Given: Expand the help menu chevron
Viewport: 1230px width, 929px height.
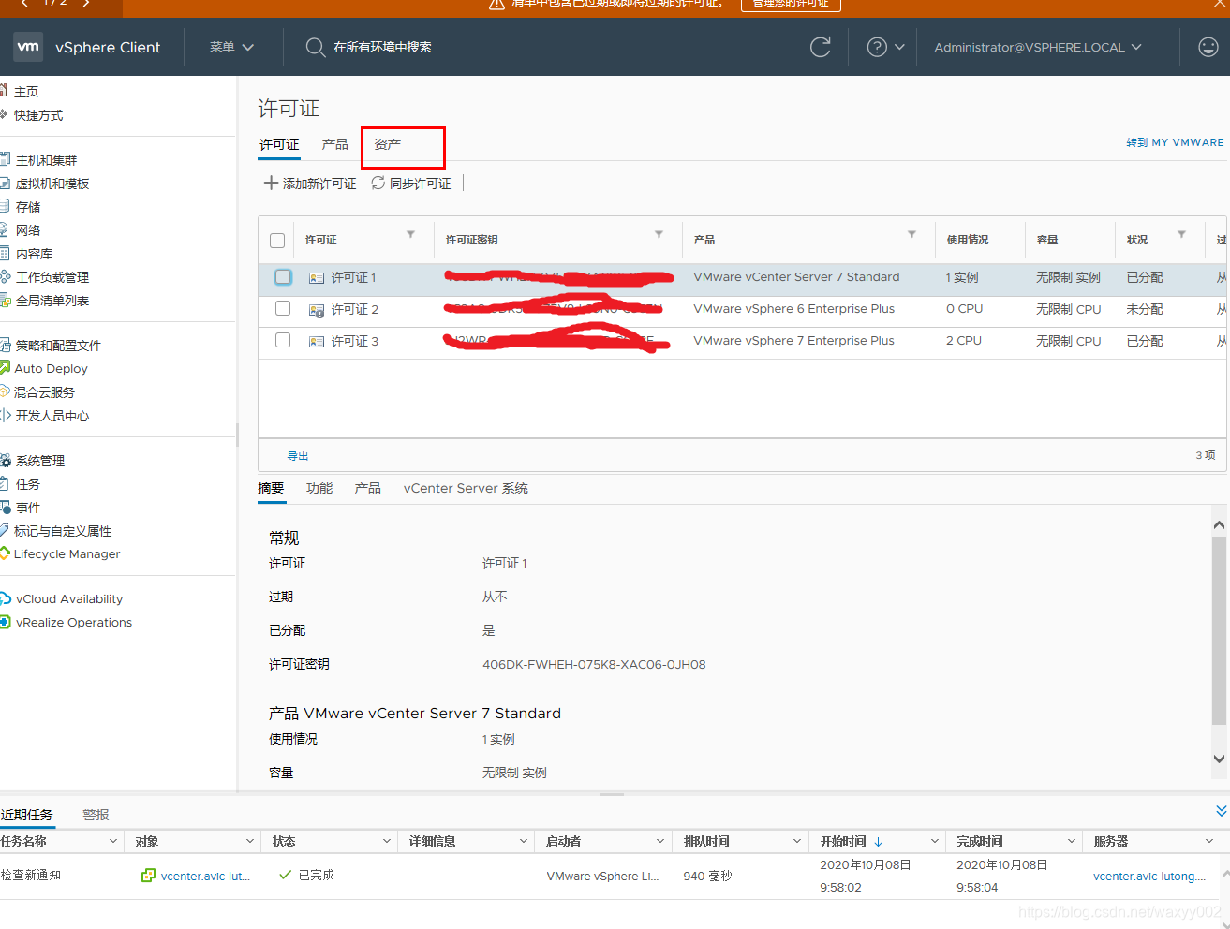Looking at the screenshot, I should click(899, 47).
